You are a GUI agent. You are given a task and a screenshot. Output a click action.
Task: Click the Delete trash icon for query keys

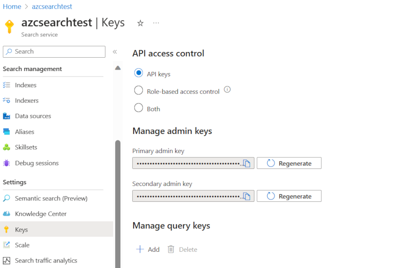[x=171, y=249]
